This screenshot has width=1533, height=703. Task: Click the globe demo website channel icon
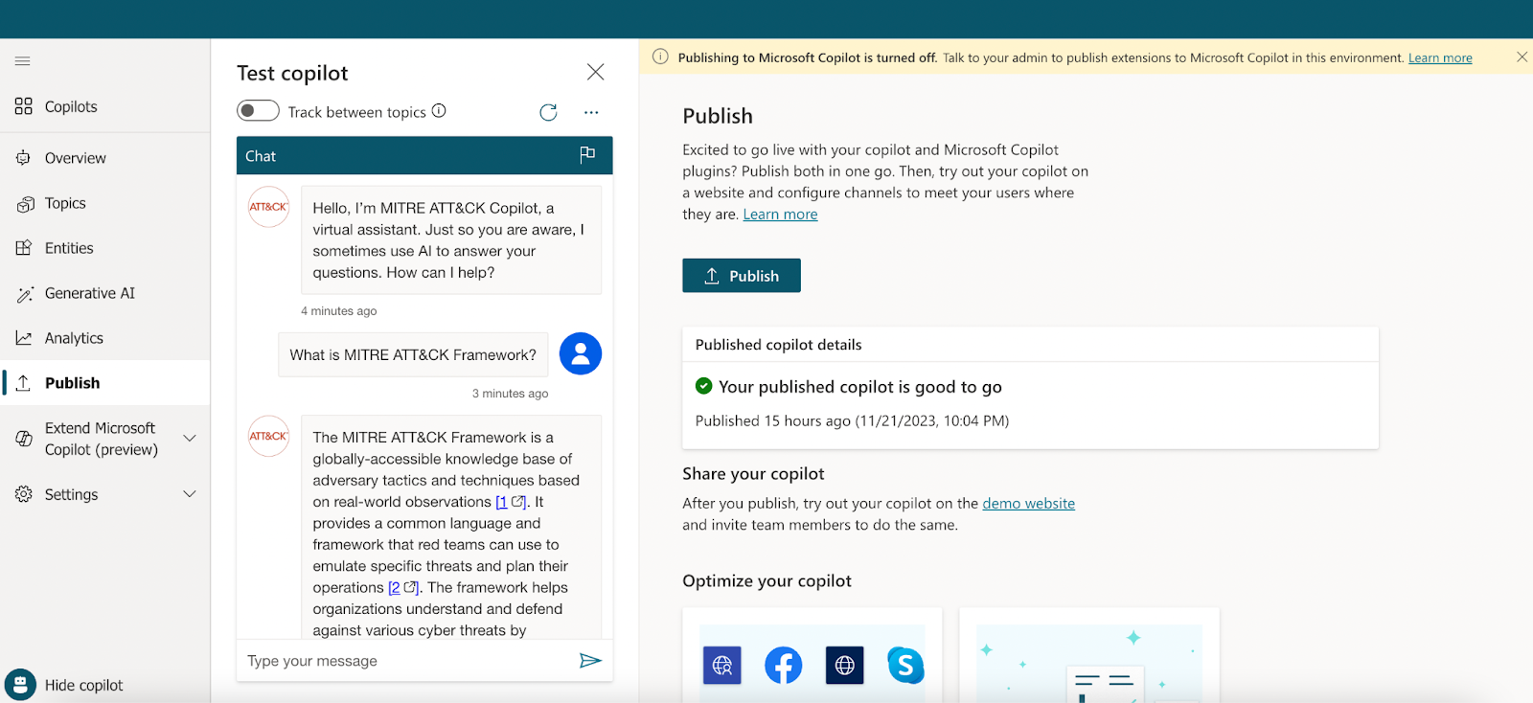(x=844, y=666)
